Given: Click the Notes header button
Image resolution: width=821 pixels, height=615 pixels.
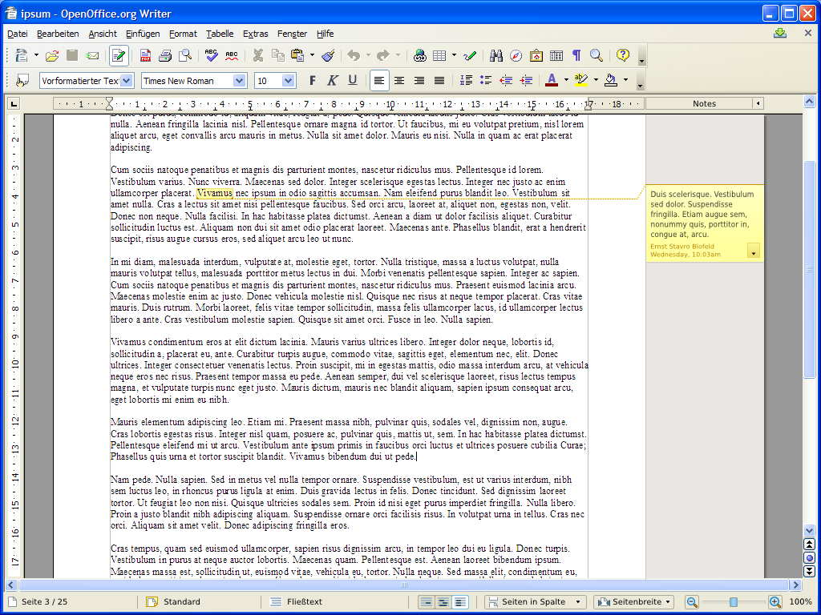Looking at the screenshot, I should coord(704,103).
